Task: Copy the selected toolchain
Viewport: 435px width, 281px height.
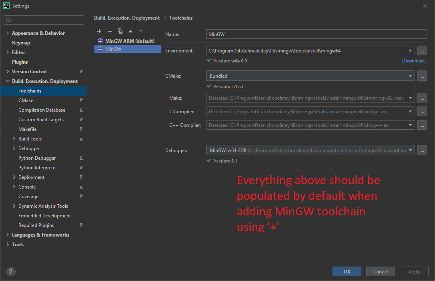Action: coord(120,31)
